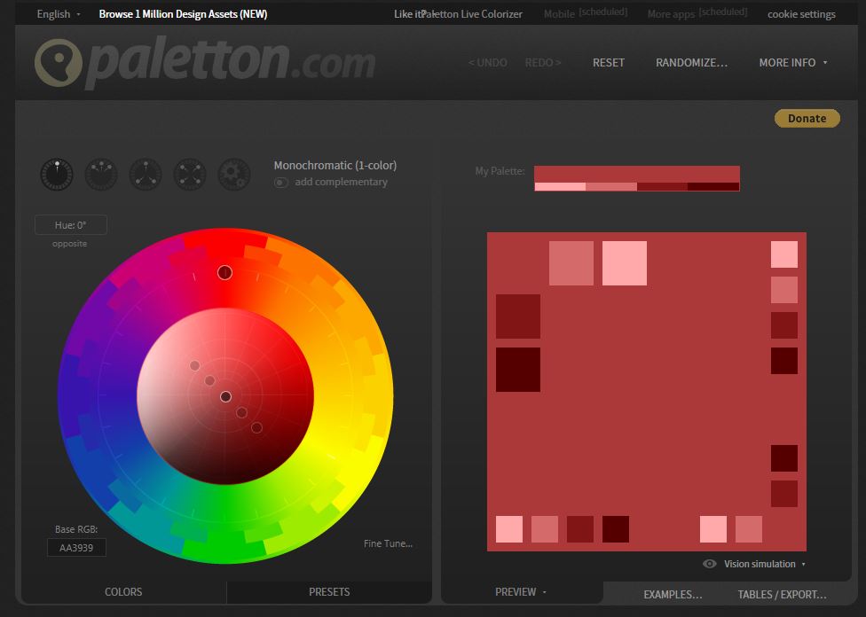Click the Base RGB input field
Screen dimensions: 866x617
coord(76,548)
